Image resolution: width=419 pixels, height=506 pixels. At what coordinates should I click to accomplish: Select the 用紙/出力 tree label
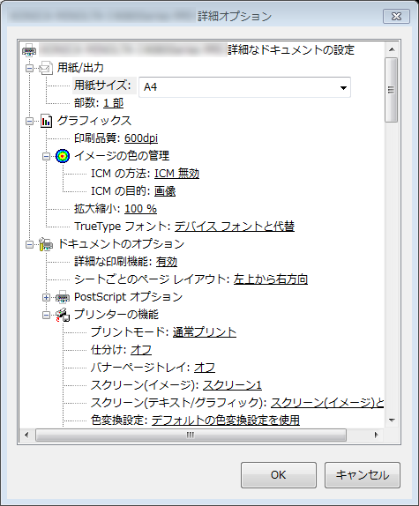click(x=80, y=68)
